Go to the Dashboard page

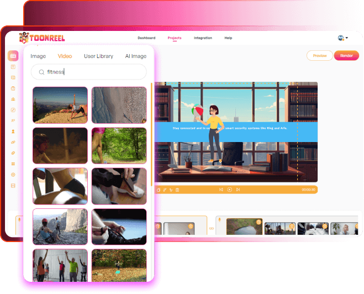click(x=146, y=38)
